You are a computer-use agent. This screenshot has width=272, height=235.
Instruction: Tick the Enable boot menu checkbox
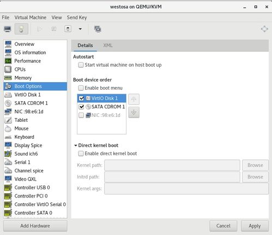[81, 88]
